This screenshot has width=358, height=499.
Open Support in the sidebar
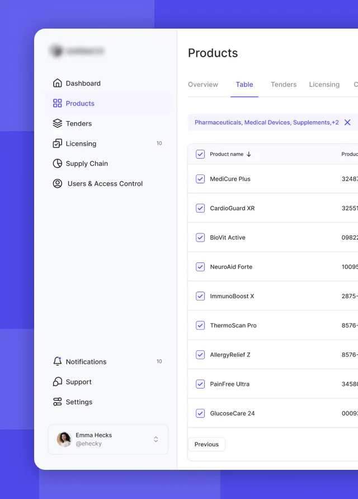click(108, 382)
